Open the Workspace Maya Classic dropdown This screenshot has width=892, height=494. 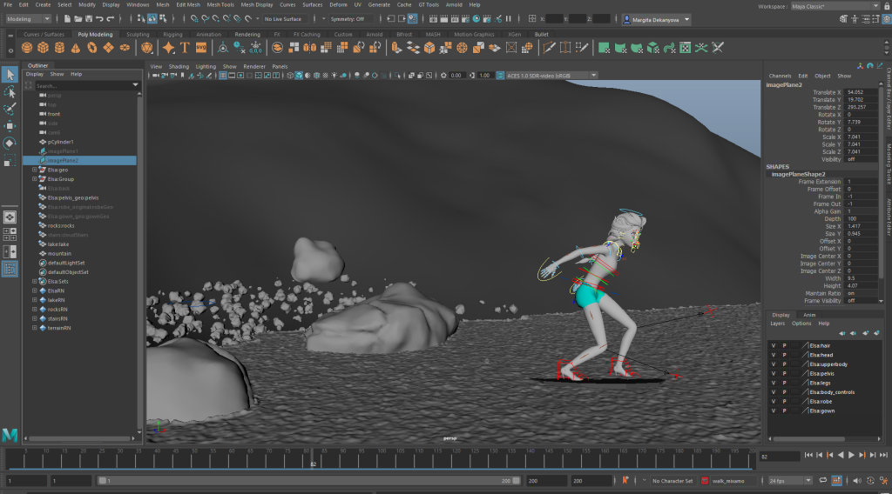pos(835,6)
